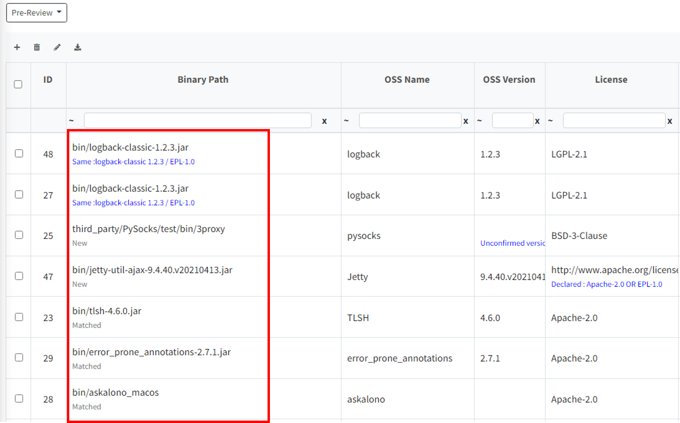Viewport: 680px width, 423px height.
Task: Click the TLSH OSS name cell
Action: click(x=358, y=318)
